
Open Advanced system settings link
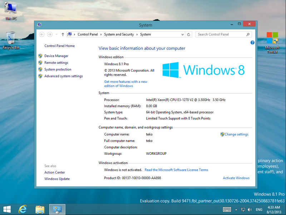(x=64, y=76)
